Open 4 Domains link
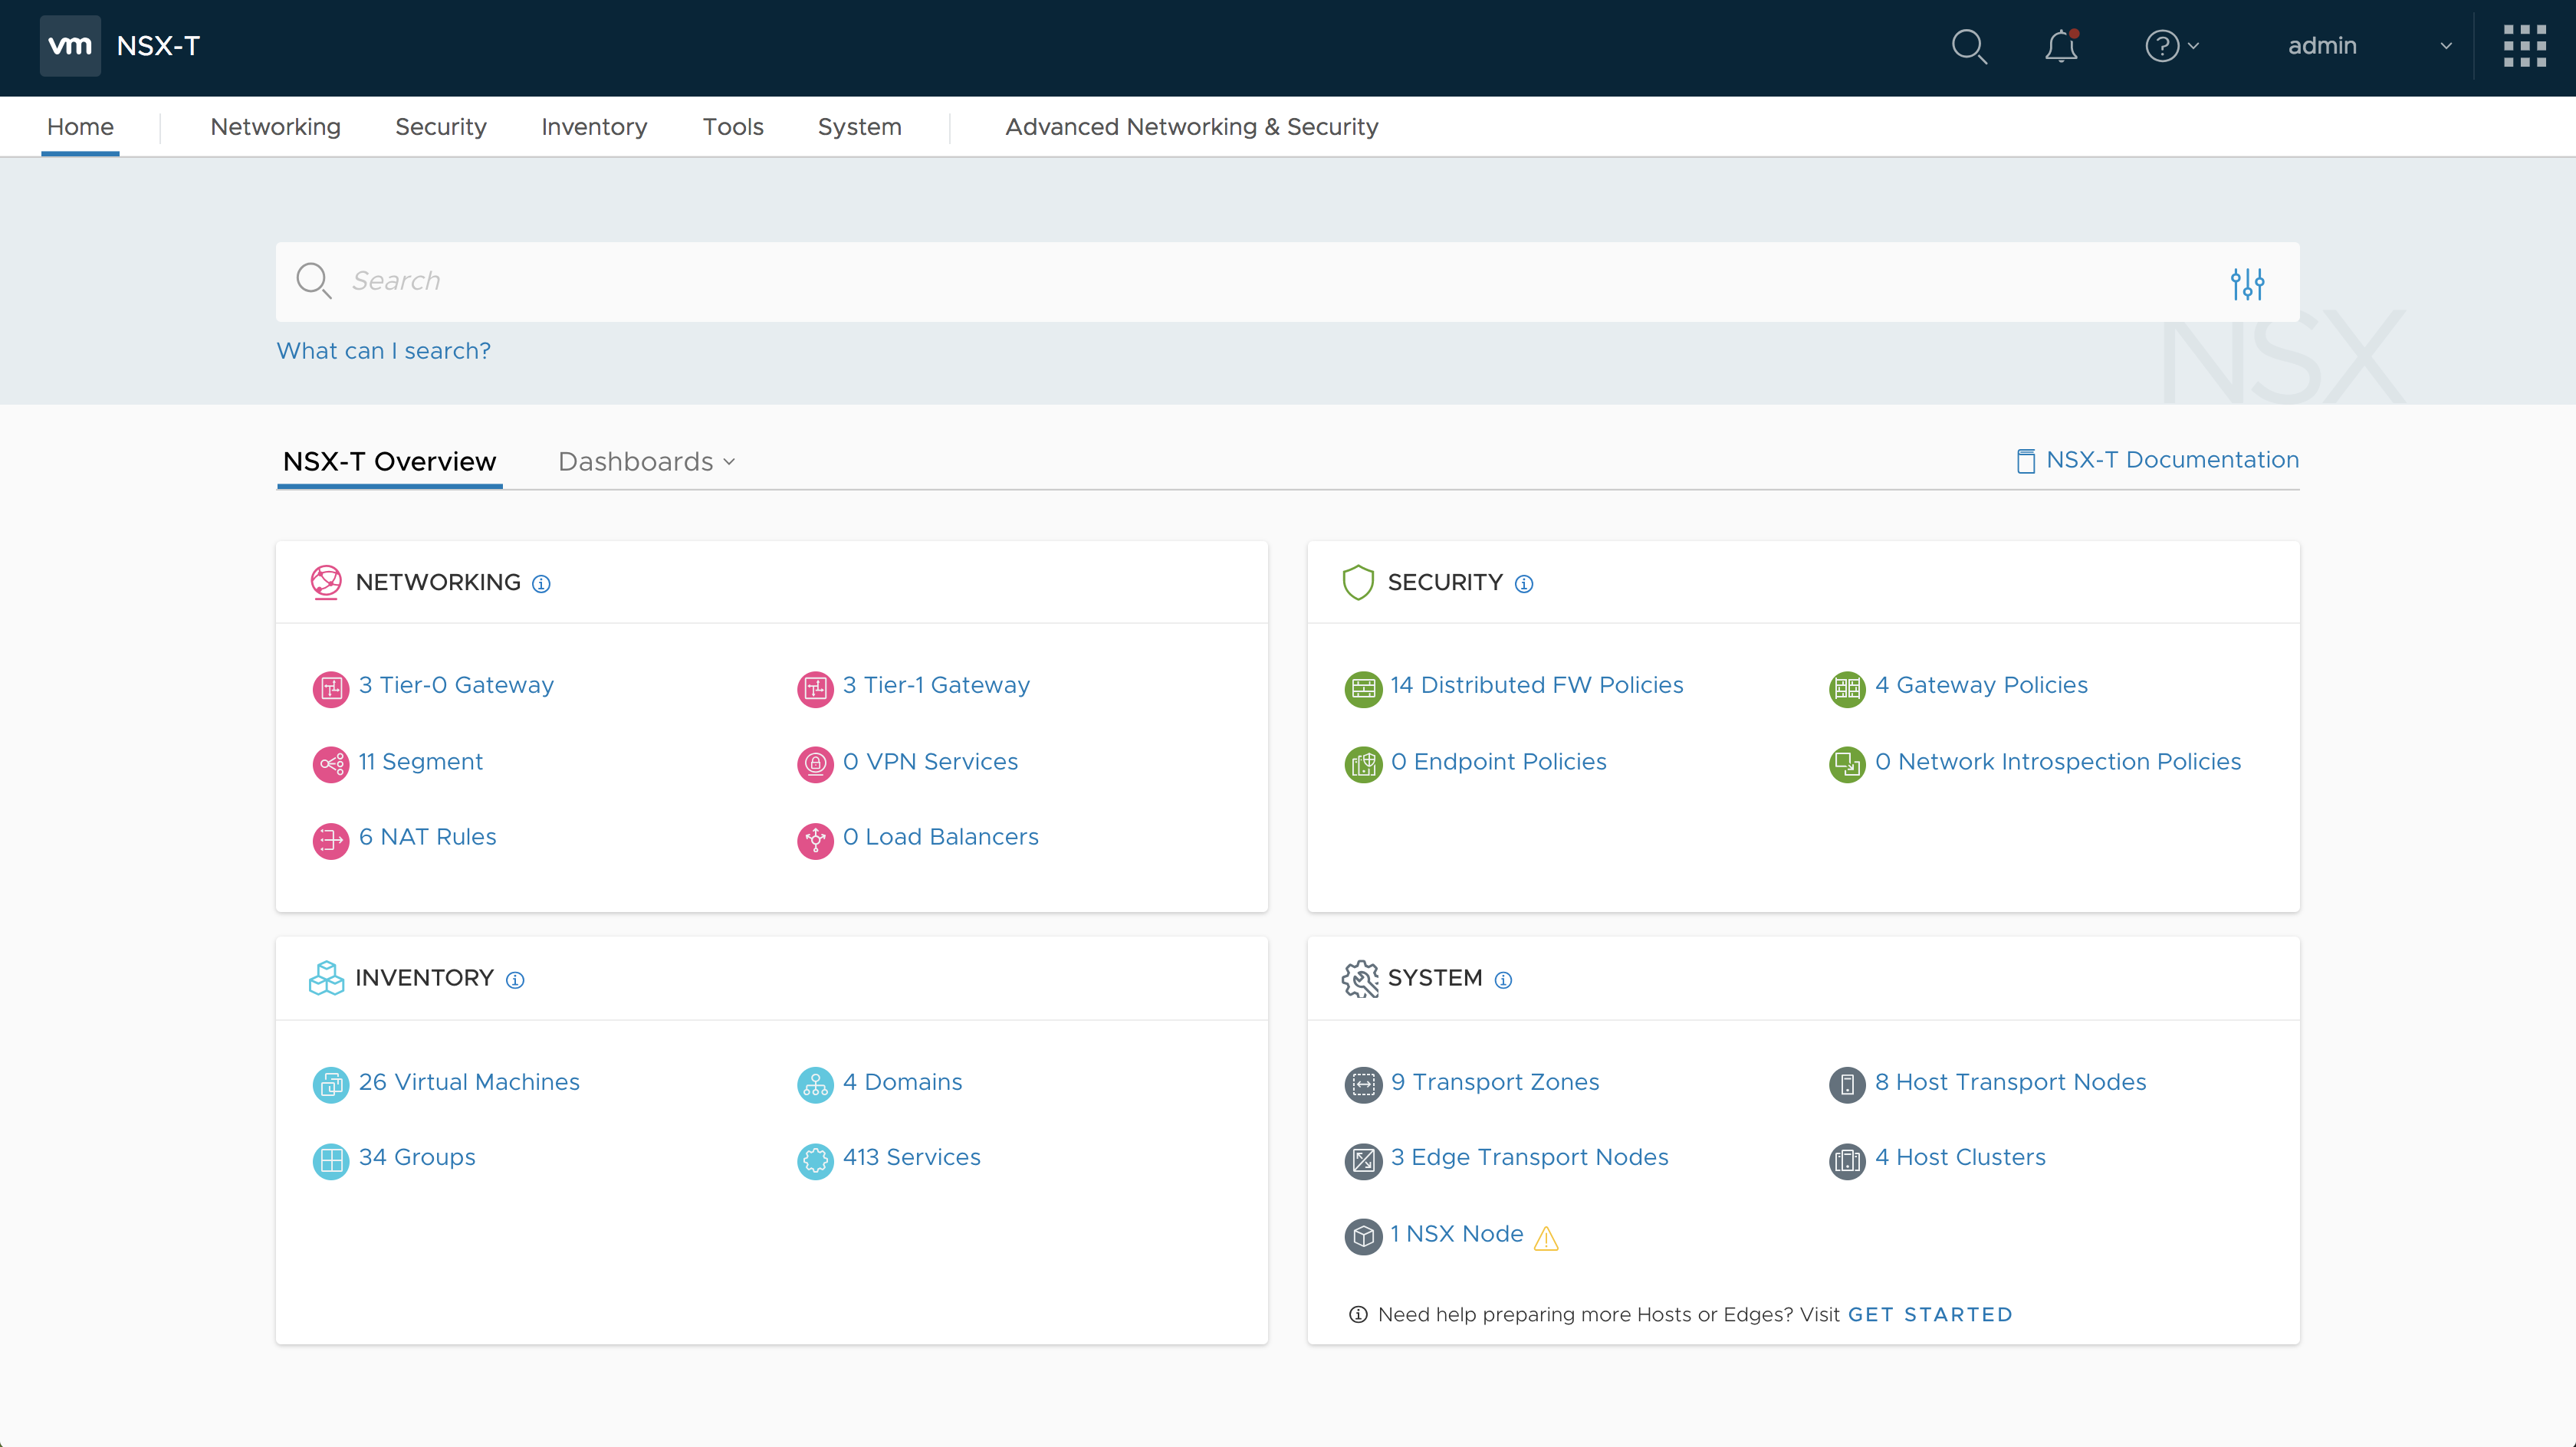The width and height of the screenshot is (2576, 1447). 902,1082
